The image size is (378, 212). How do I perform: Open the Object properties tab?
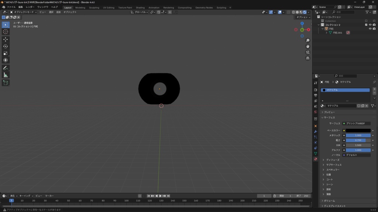[316, 126]
